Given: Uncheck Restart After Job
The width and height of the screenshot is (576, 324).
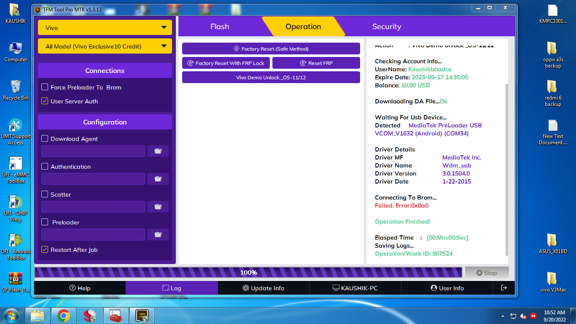Looking at the screenshot, I should tap(45, 250).
